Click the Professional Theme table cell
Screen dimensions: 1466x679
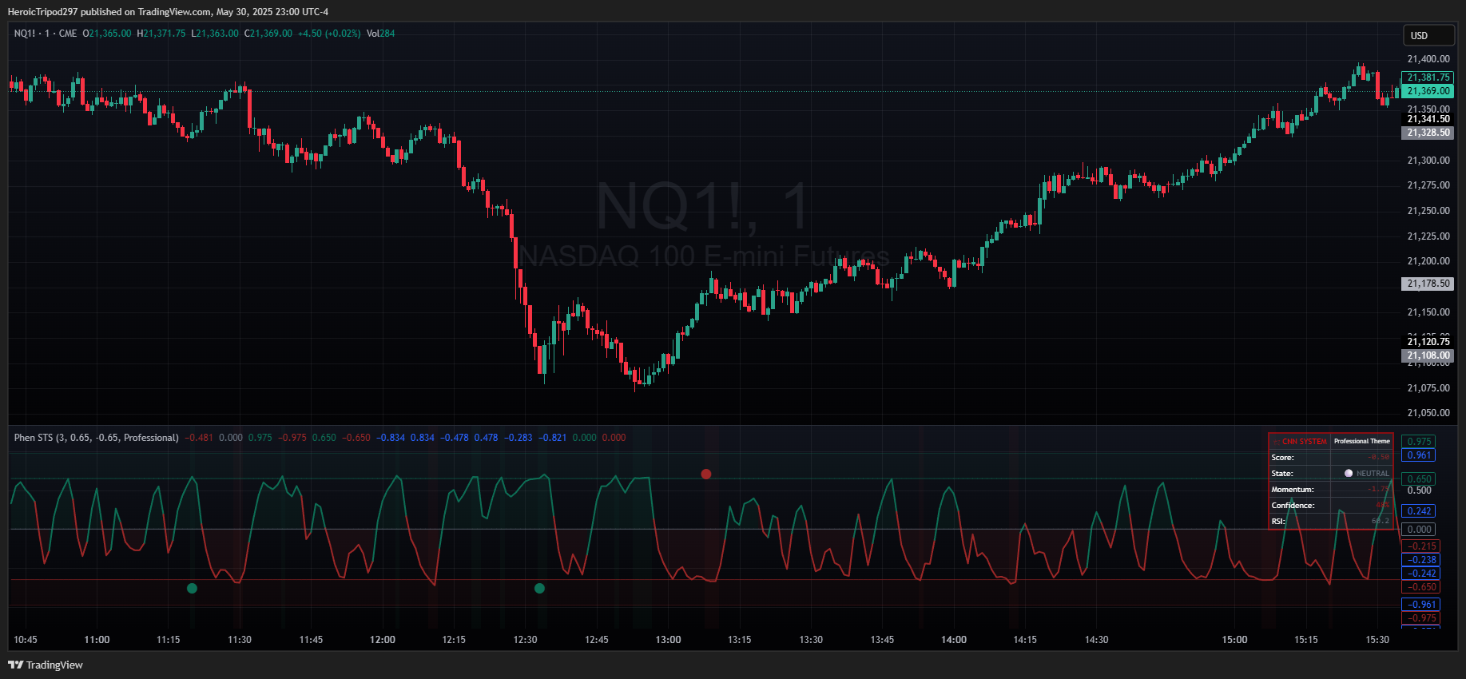click(x=1362, y=441)
